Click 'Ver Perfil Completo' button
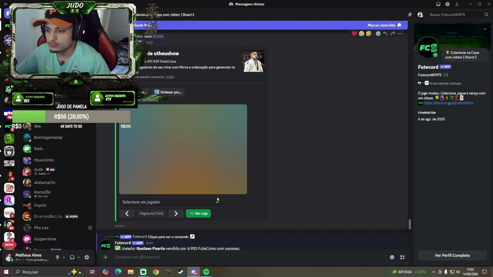Viewport: 493px width, 277px height. [x=452, y=255]
